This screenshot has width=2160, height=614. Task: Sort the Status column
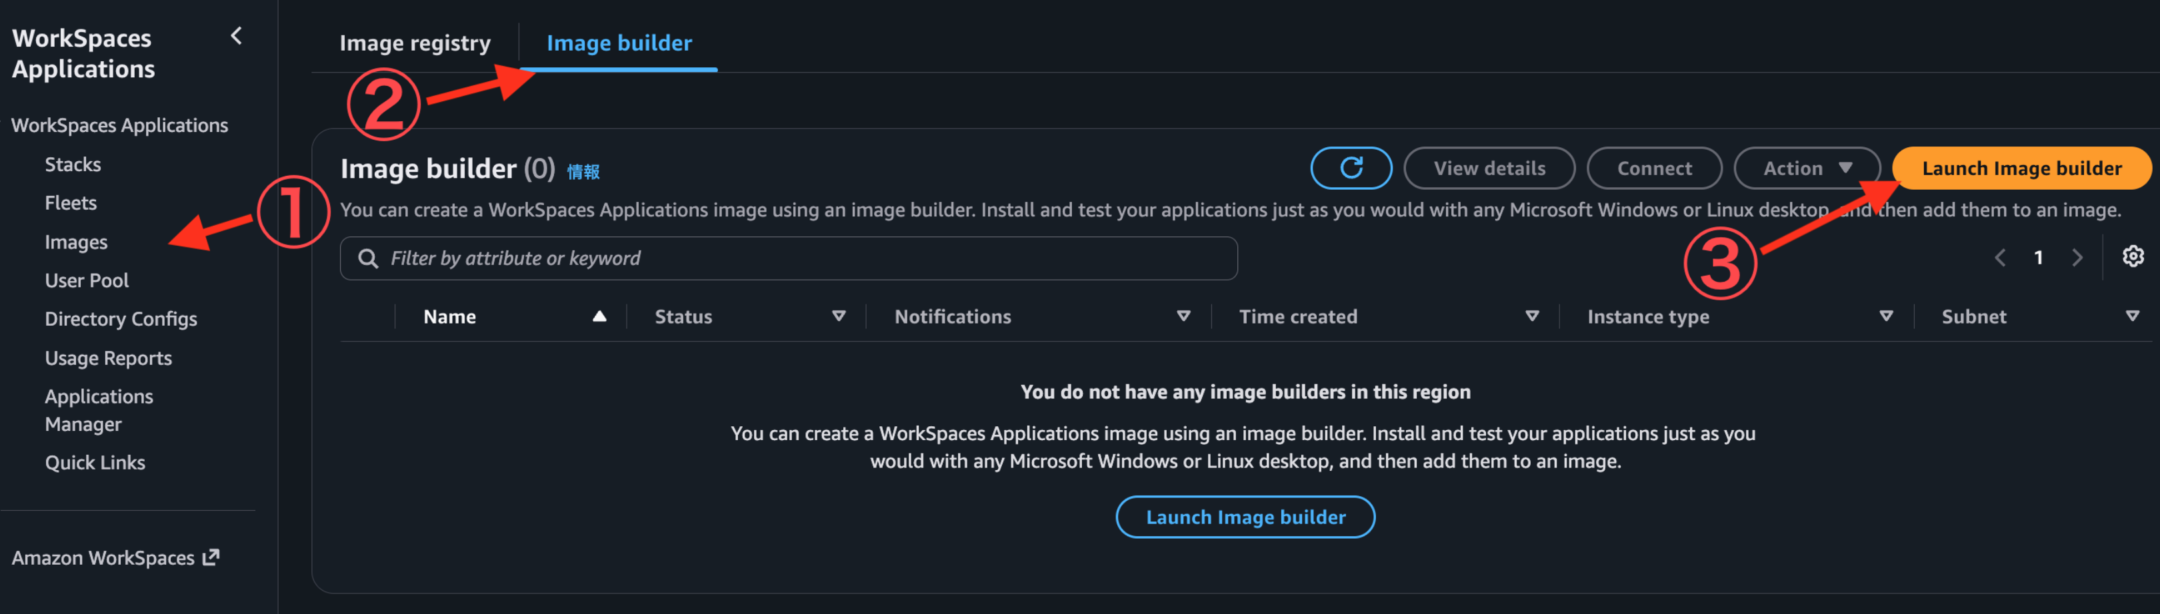point(839,316)
